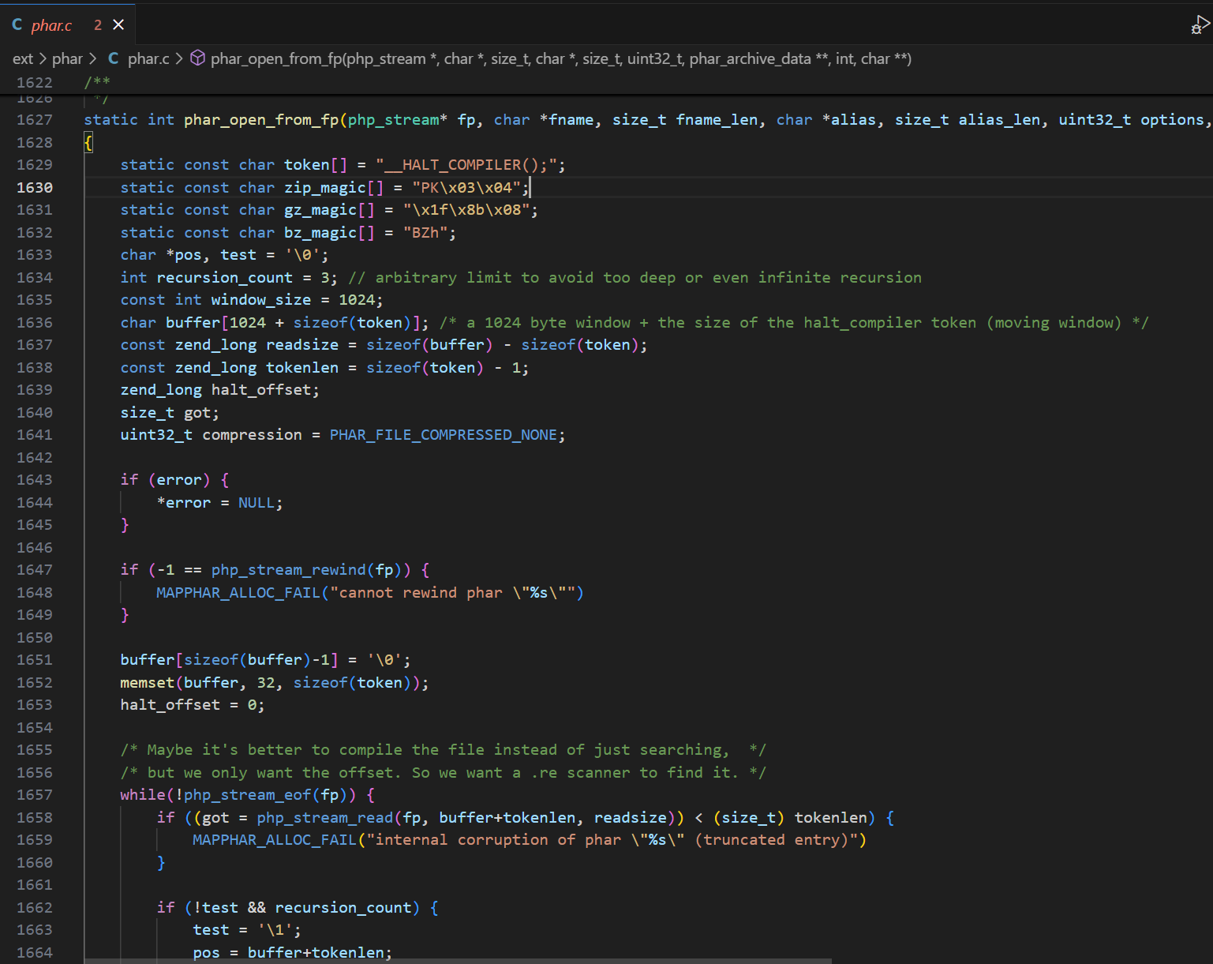Click the purple function cube icon in breadcrumbs
Image resolution: width=1213 pixels, height=964 pixels.
tap(198, 58)
